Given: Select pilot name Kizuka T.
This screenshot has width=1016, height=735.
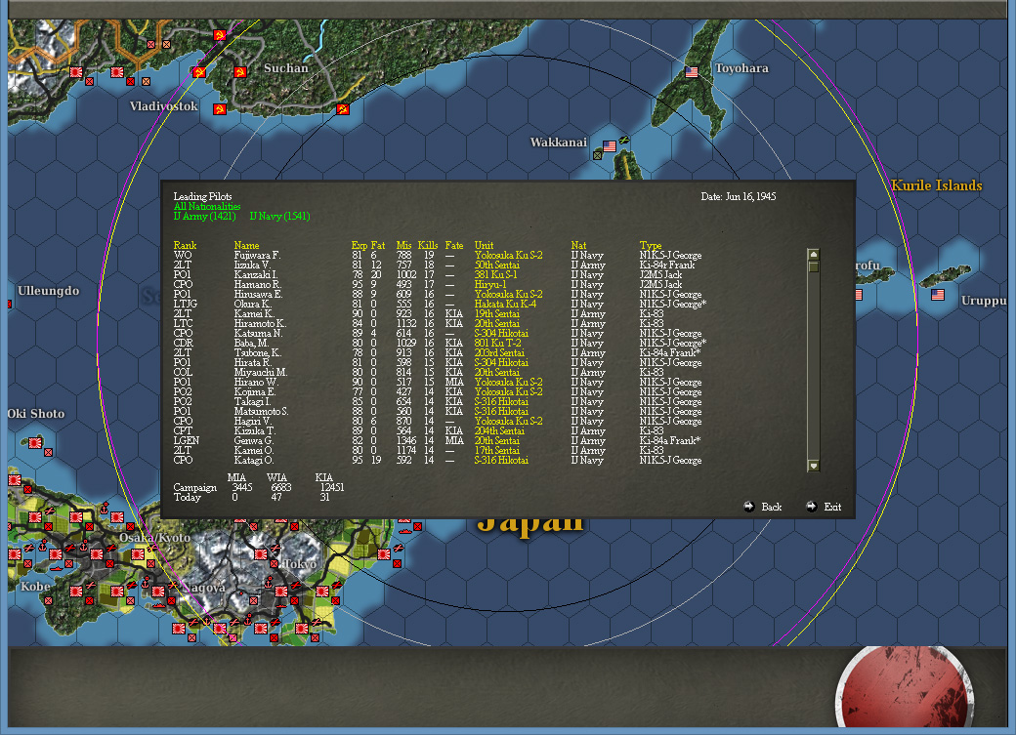Looking at the screenshot, I should tap(255, 430).
